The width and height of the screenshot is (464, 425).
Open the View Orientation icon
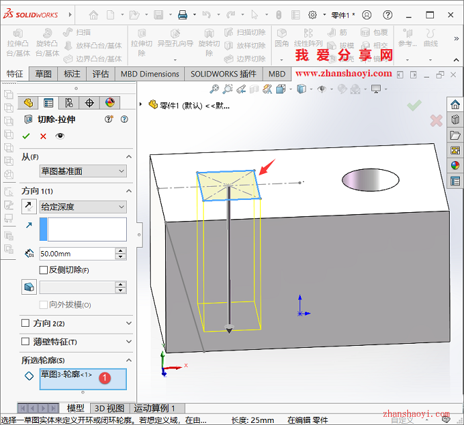[x=281, y=89]
